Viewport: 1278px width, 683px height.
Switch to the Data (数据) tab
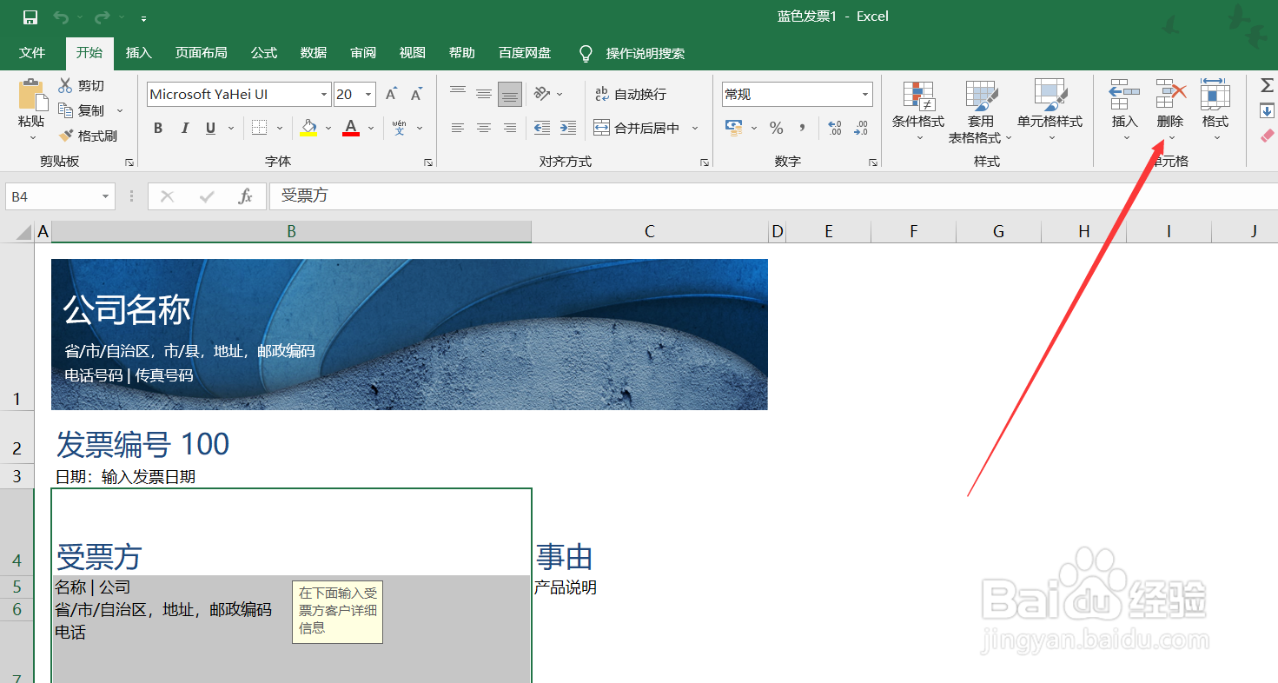click(314, 53)
